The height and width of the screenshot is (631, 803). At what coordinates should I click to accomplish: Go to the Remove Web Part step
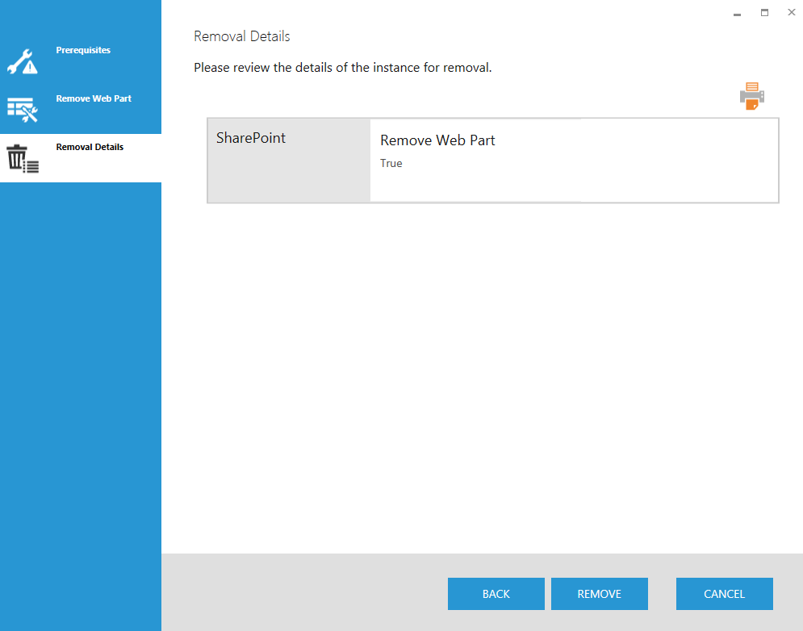[x=94, y=98]
